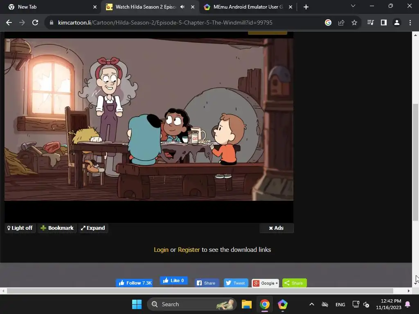Open the Windows Start menu
The height and width of the screenshot is (314, 419).
pyautogui.click(x=137, y=304)
